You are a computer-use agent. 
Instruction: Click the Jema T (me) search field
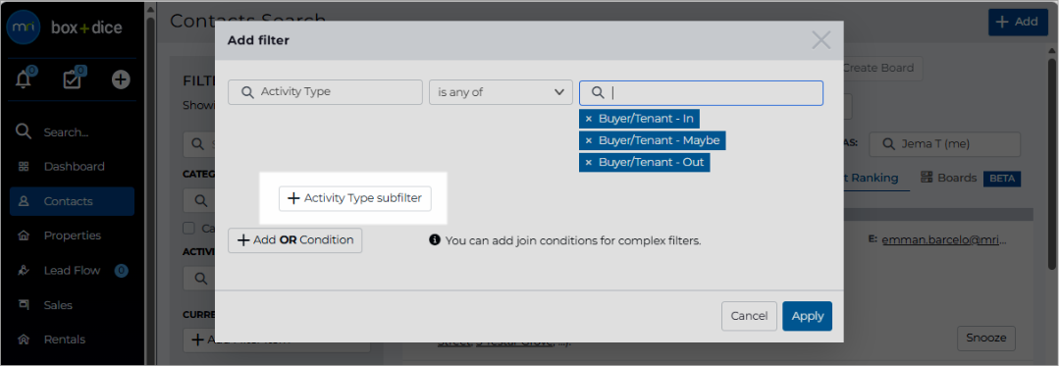coord(944,144)
